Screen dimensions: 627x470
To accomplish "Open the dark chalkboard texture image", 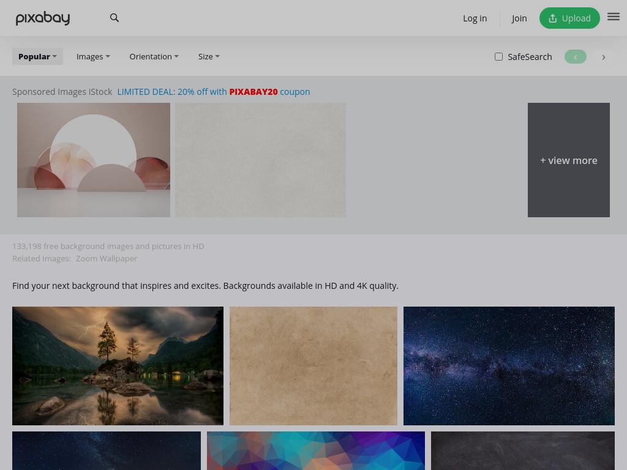I will coord(523,451).
